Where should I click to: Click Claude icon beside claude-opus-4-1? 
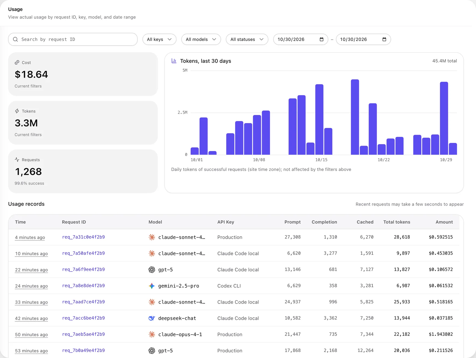pyautogui.click(x=152, y=334)
